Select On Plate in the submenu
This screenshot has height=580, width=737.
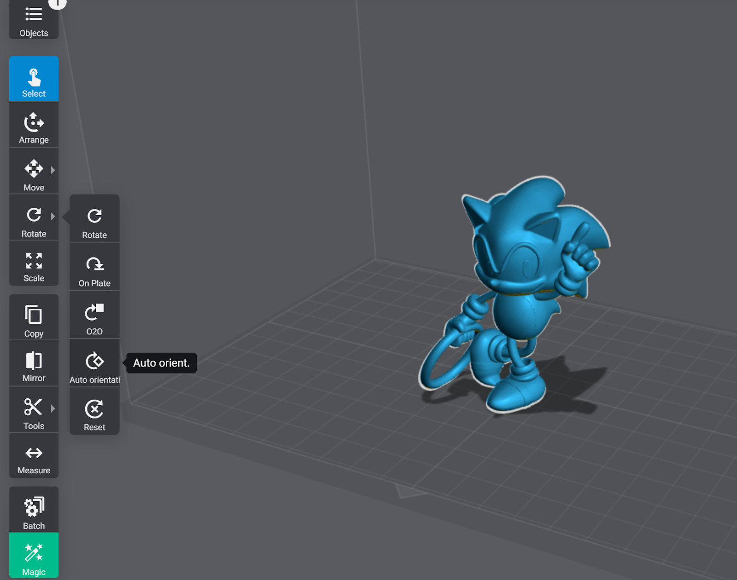(94, 267)
